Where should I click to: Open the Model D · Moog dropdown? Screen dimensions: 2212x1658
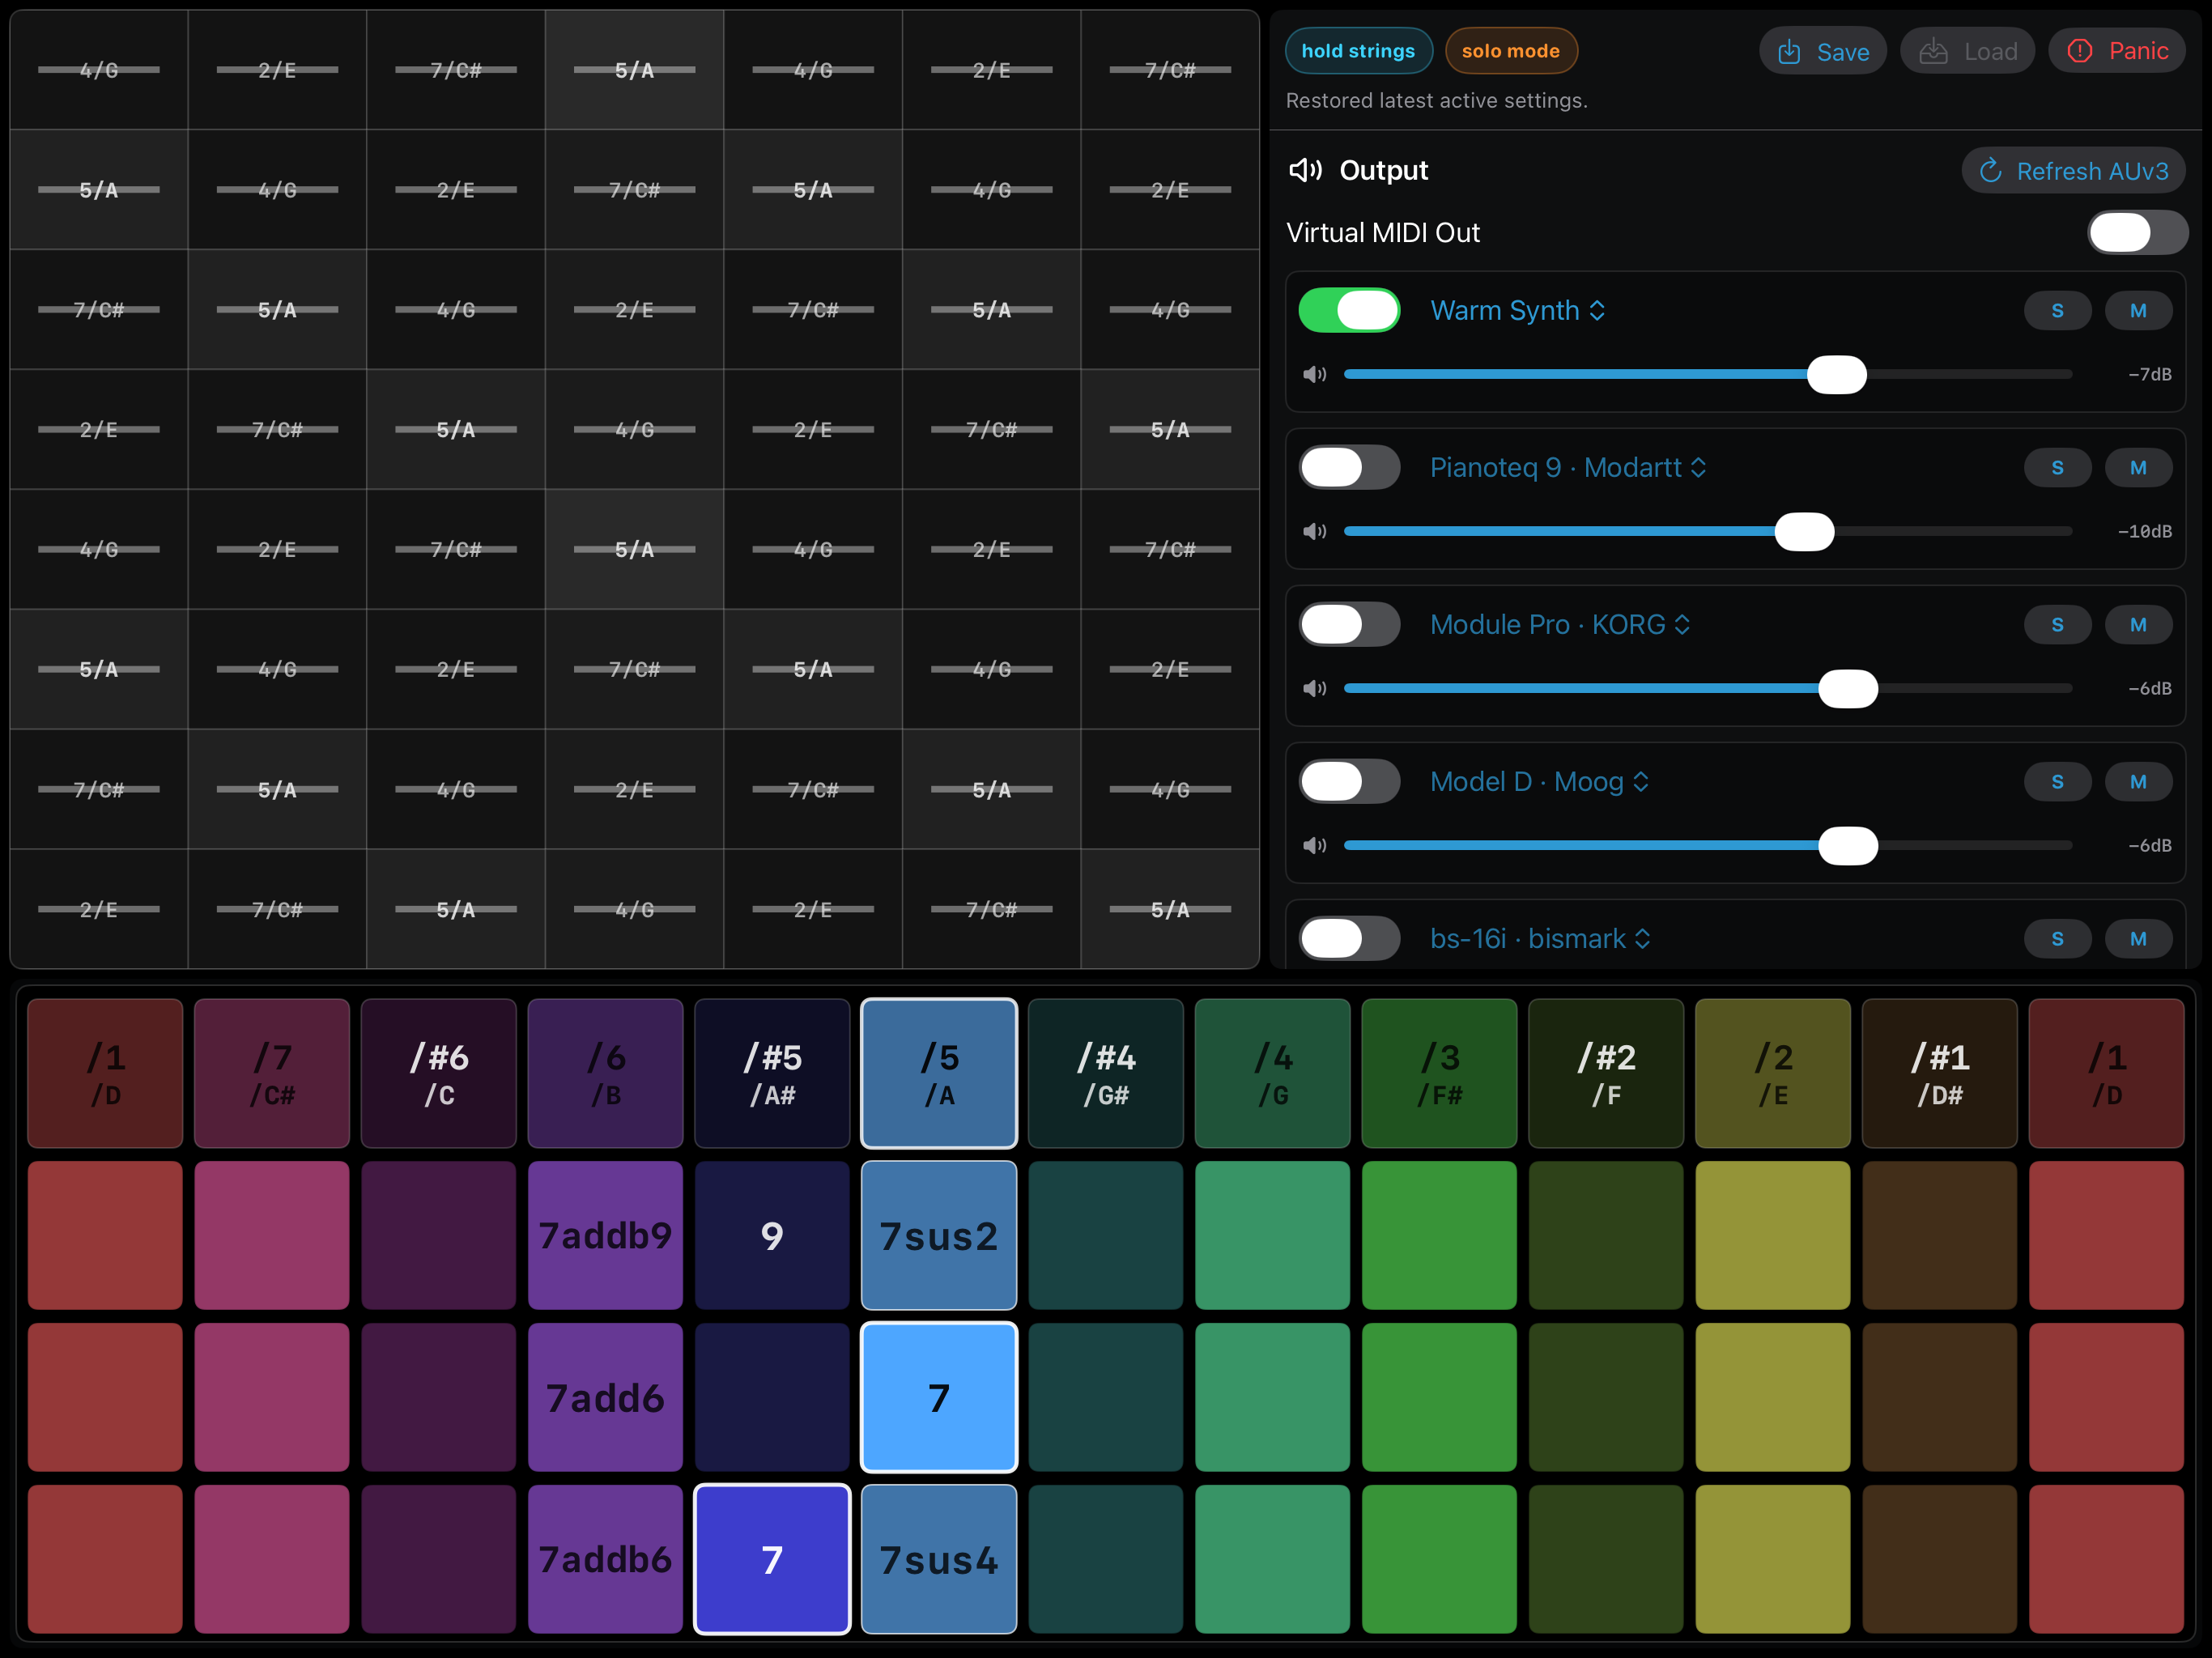[x=1540, y=782]
